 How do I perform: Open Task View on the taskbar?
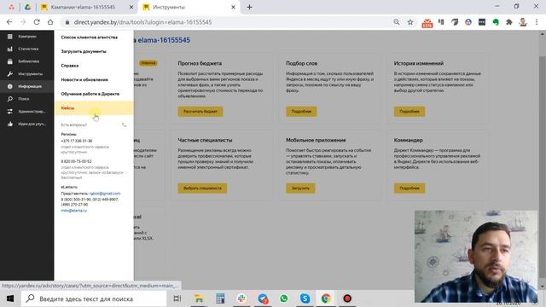tap(177, 298)
